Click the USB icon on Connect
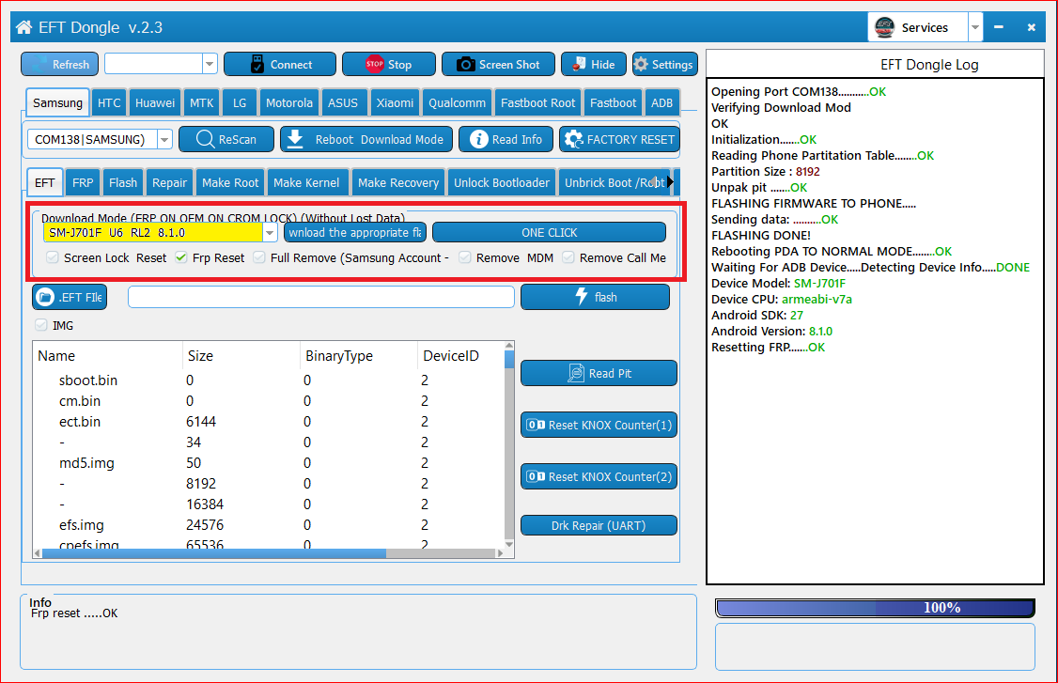 point(257,64)
